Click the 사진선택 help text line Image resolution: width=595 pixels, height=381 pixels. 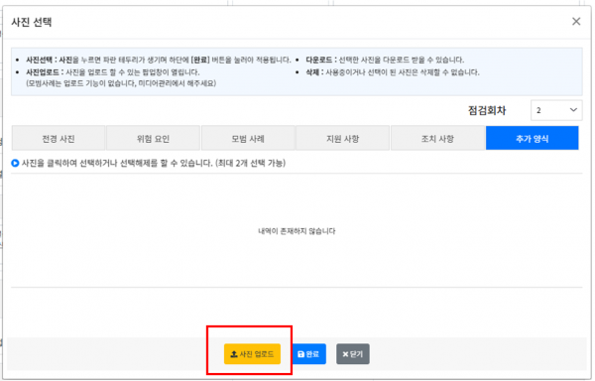point(159,60)
